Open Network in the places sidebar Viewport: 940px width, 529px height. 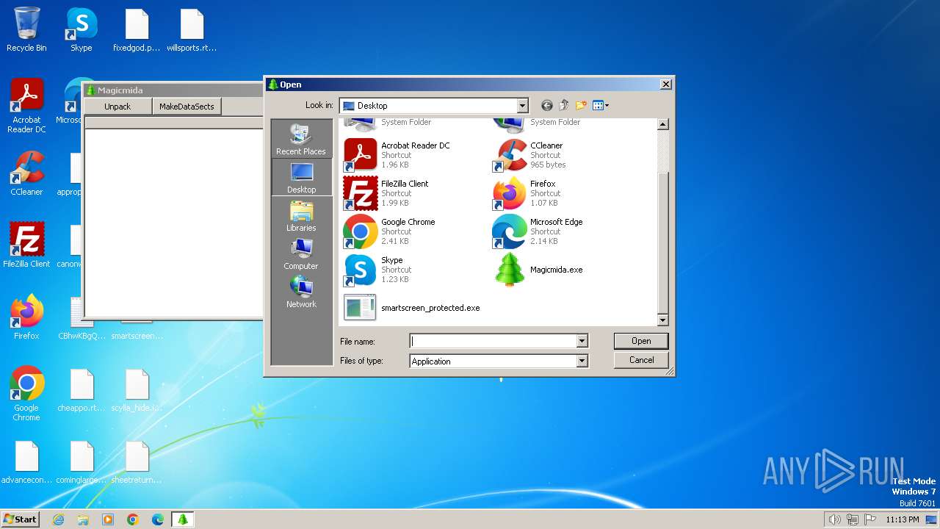pos(301,292)
